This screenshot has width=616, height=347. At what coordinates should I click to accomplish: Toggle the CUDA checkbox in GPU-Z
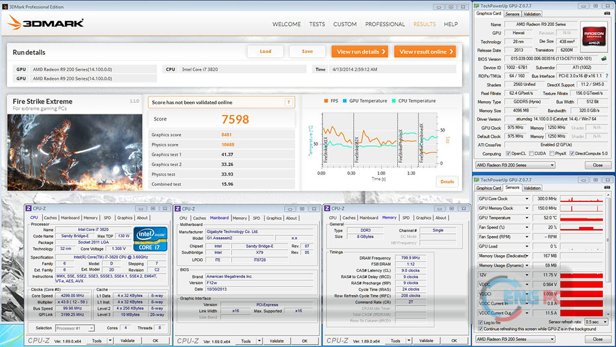pos(532,153)
